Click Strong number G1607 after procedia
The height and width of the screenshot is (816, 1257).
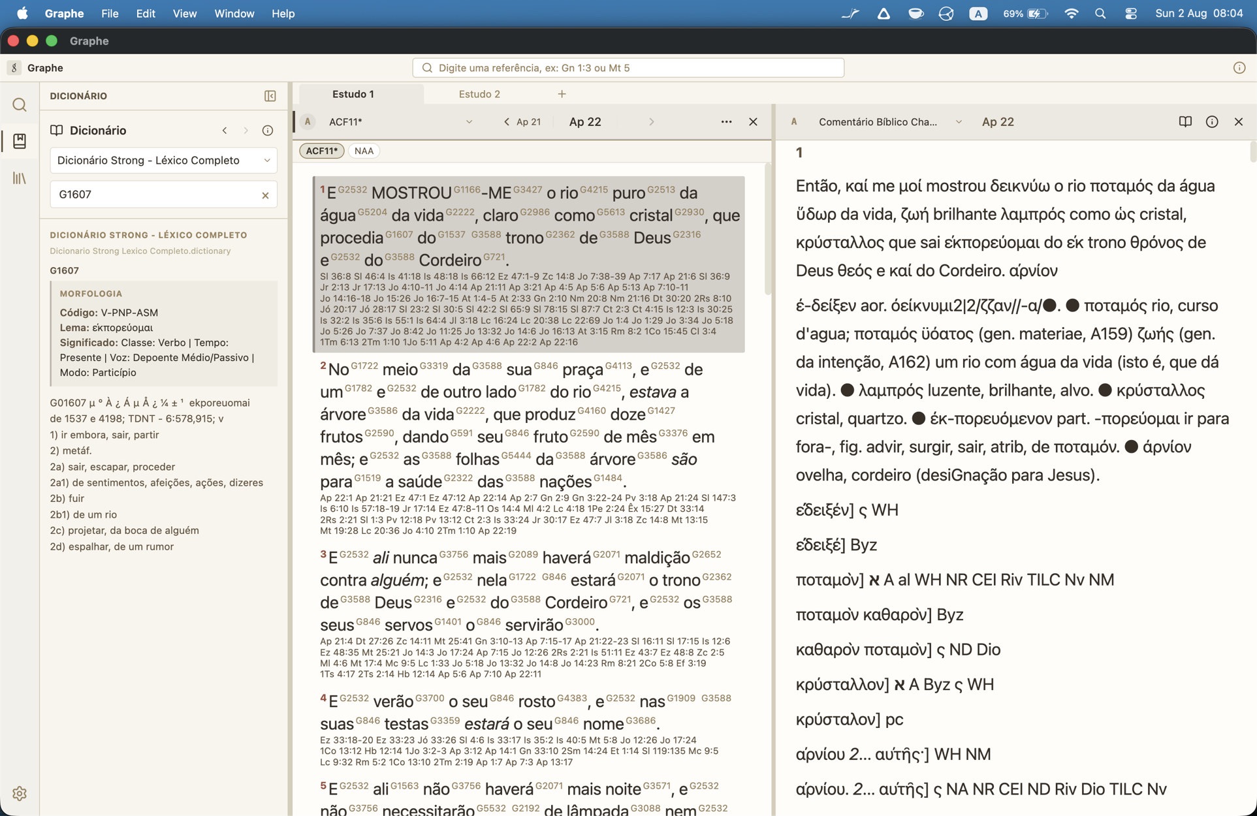[x=399, y=234]
